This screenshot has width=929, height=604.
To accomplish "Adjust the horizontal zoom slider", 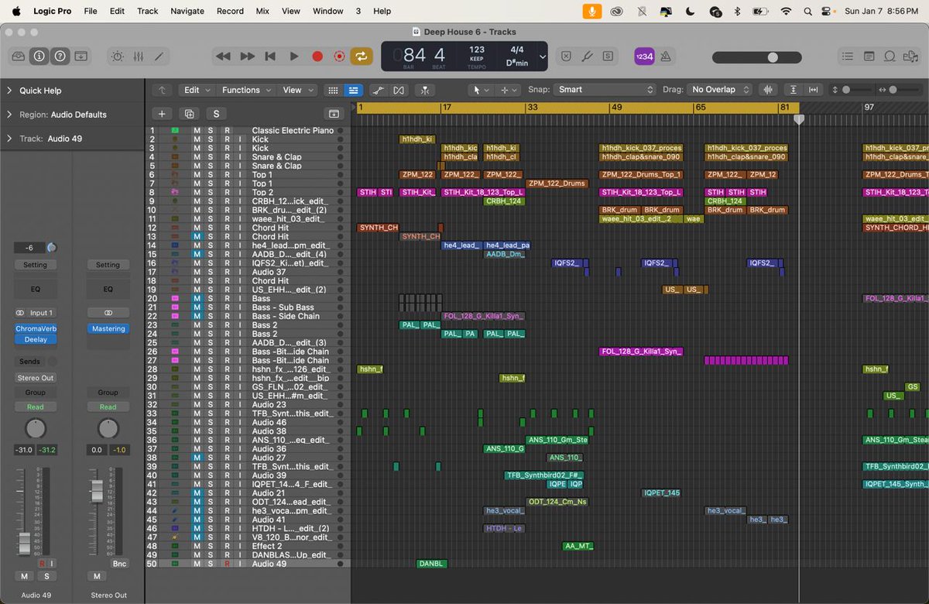I will [892, 90].
